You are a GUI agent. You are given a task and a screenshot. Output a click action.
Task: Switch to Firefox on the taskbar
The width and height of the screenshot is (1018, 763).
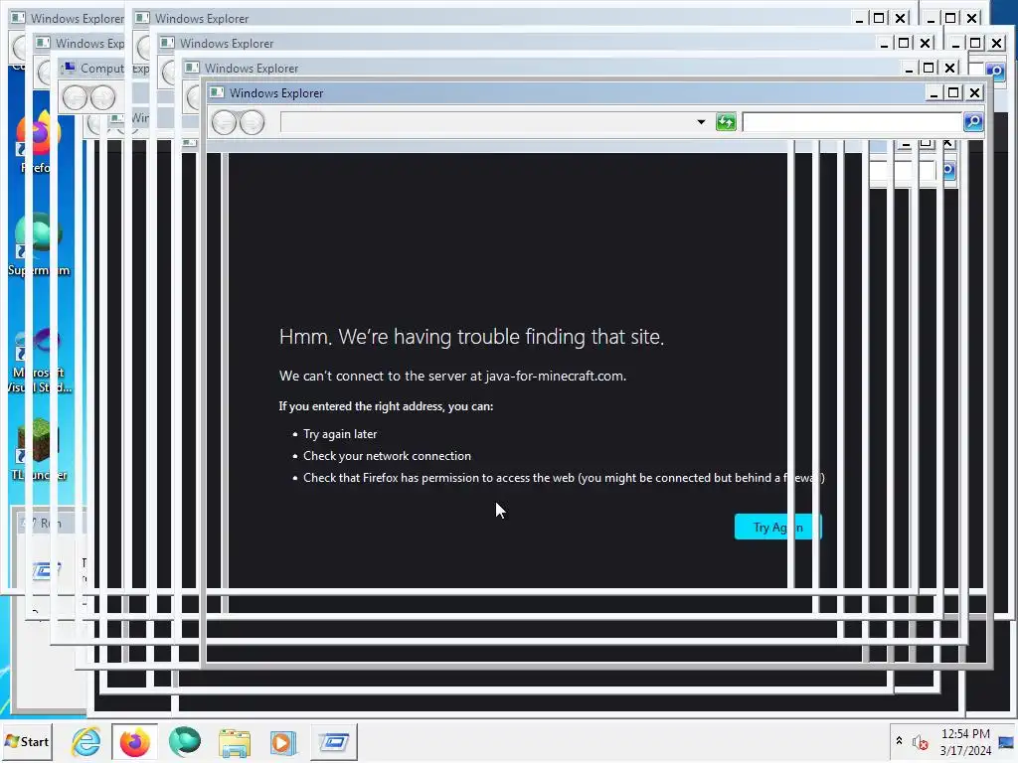[134, 741]
